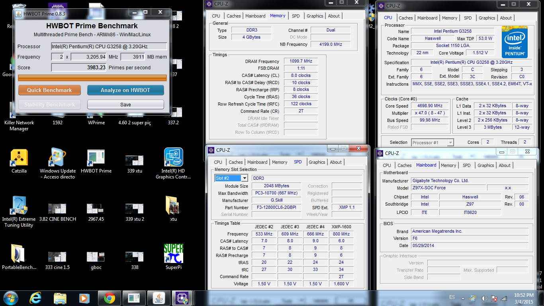Click Save in HWBOT Prime
544x306 pixels.
point(125,104)
